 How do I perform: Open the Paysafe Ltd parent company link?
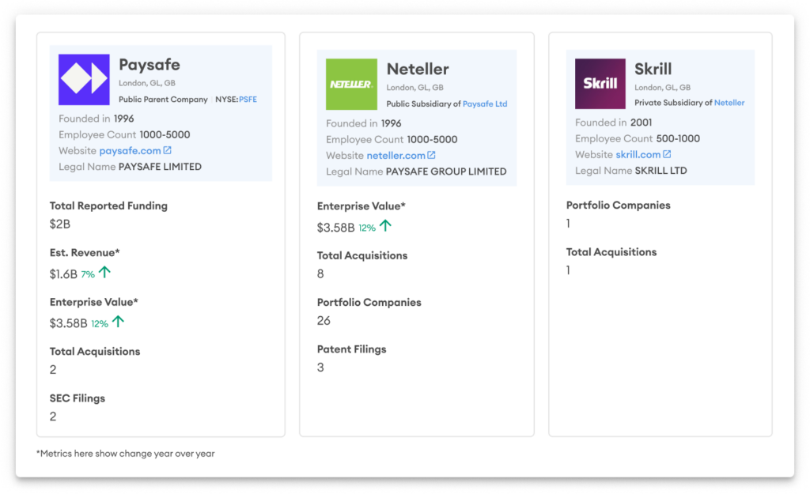coord(485,104)
